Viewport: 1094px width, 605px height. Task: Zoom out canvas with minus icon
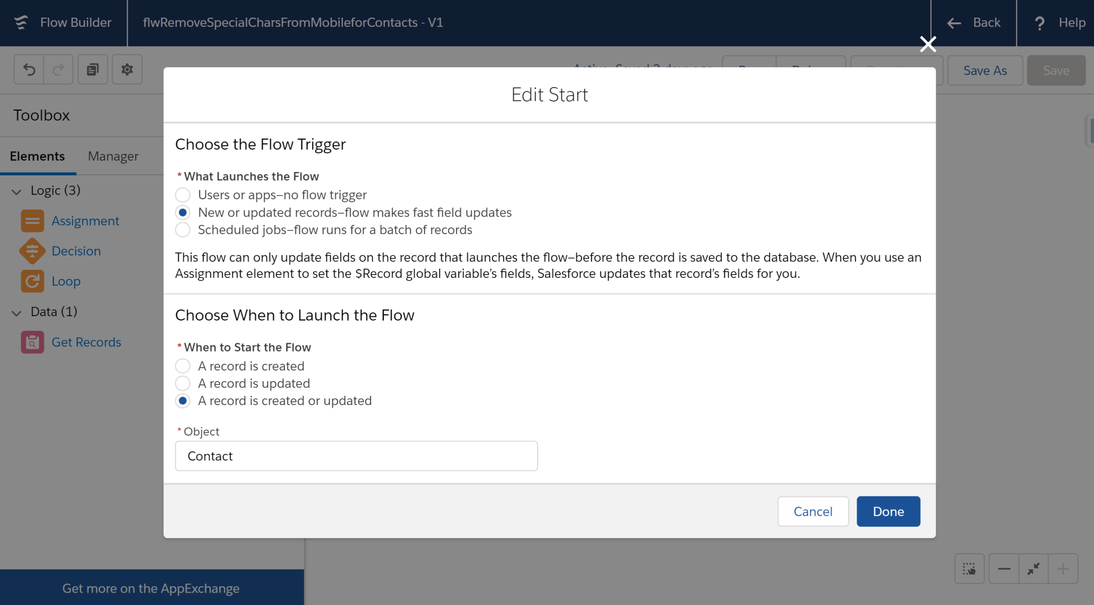coord(1004,569)
